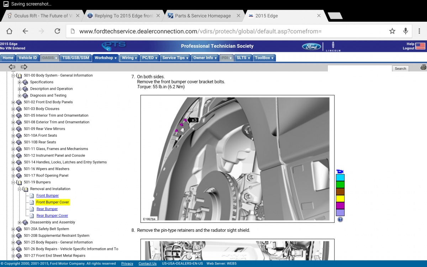The width and height of the screenshot is (427, 267).
Task: Bookmark page with the star icon
Action: tap(392, 31)
